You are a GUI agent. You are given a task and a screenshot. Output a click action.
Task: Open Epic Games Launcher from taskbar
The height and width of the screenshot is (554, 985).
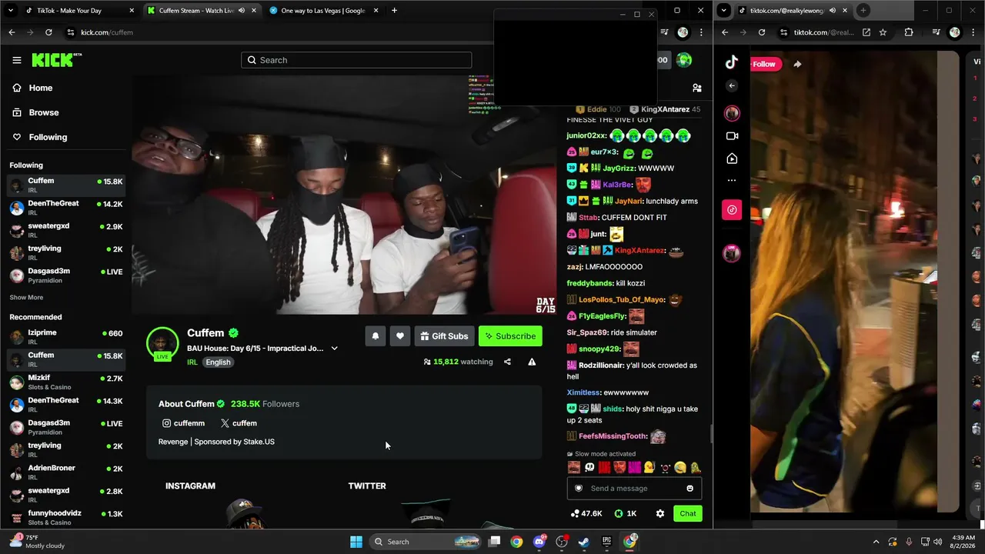point(607,542)
